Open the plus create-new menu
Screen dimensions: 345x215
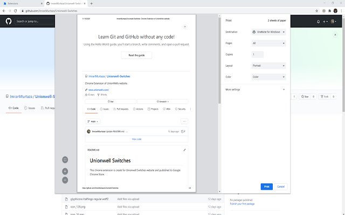325,21
